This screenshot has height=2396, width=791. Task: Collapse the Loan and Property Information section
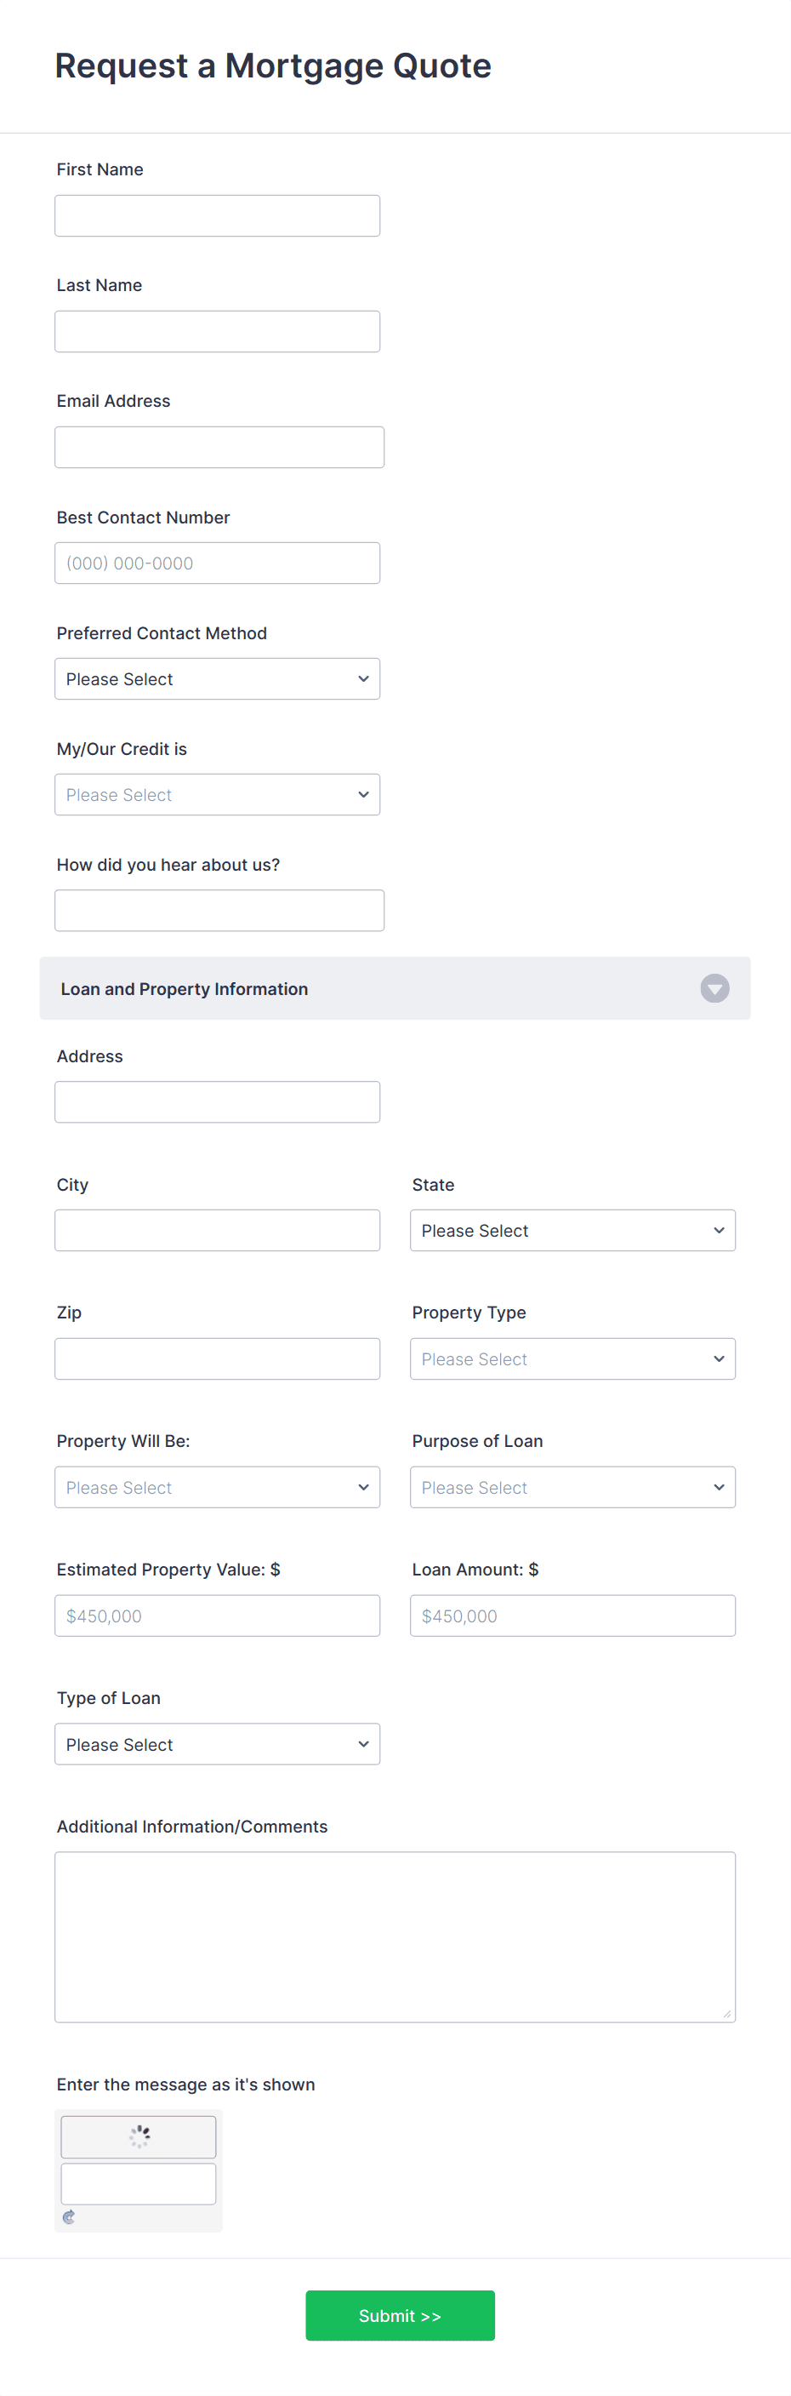[714, 989]
